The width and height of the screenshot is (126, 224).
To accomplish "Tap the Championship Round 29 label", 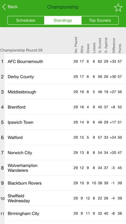I will click(x=22, y=50).
